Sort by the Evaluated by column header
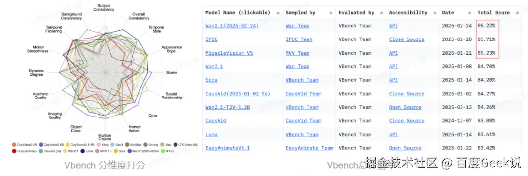528x176 pixels. point(356,12)
